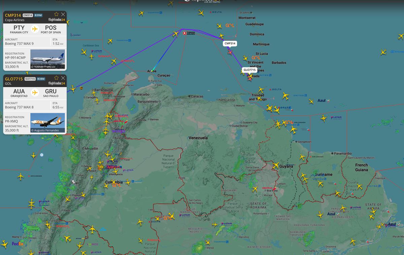Select the GOL aircraft icon near St Lucia
Screen dimensions: 404x255
(245, 58)
